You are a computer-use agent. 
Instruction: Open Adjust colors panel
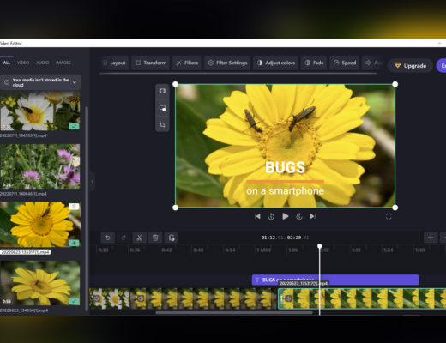tap(276, 63)
